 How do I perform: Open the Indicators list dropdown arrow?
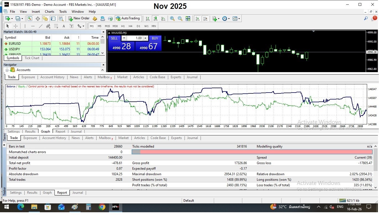point(219,19)
